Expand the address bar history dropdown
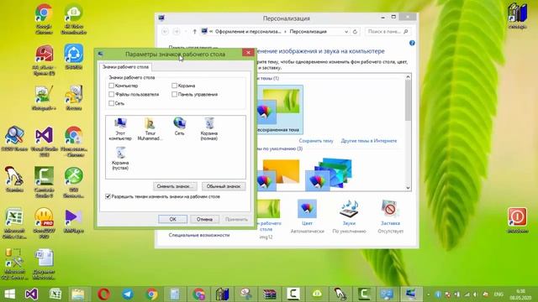Viewport: 538px width, 302px height. pyautogui.click(x=346, y=32)
